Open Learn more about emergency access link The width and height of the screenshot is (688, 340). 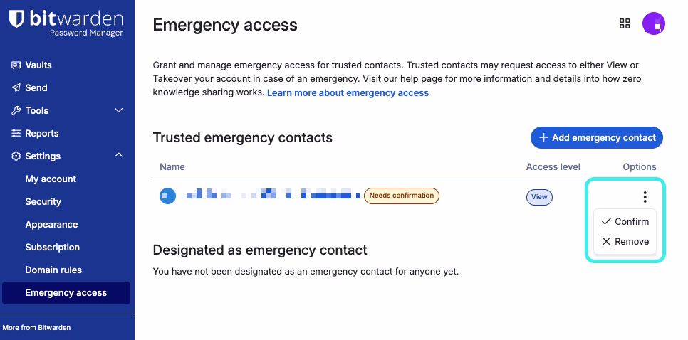coord(348,92)
